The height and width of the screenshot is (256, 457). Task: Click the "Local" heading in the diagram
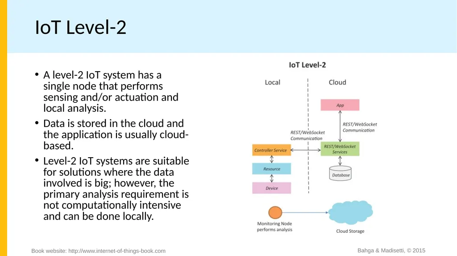point(273,82)
